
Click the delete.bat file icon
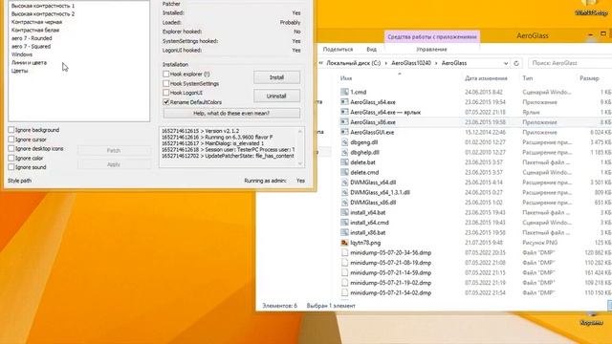click(x=344, y=162)
